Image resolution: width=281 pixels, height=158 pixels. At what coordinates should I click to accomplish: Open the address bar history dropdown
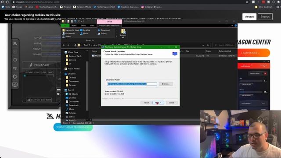coord(203,45)
